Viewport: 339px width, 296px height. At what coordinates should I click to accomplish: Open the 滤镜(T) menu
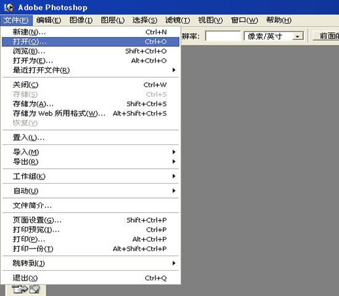tap(178, 20)
